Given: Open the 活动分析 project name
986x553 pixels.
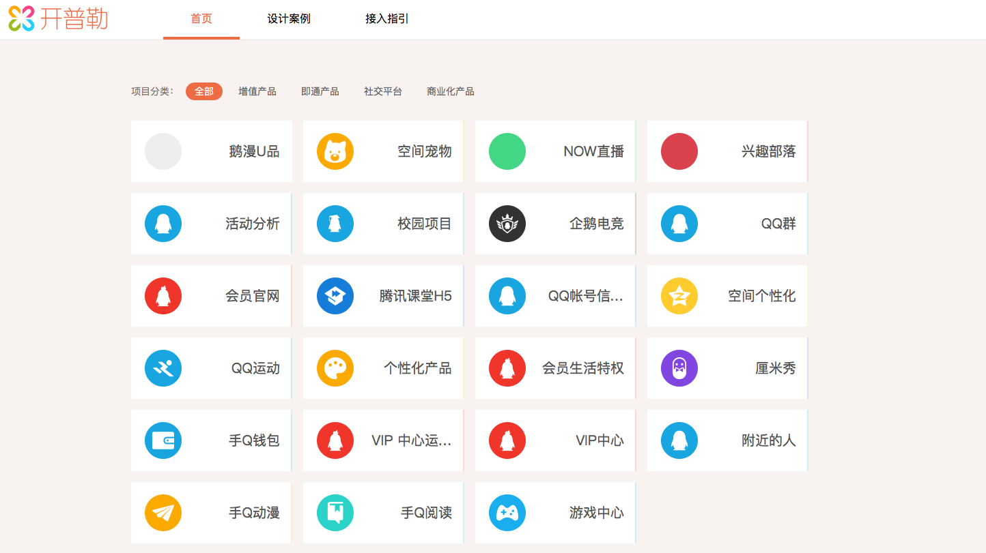Looking at the screenshot, I should 253,224.
